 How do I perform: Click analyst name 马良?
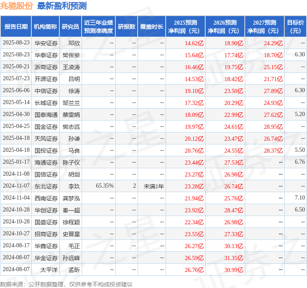(x=74, y=151)
